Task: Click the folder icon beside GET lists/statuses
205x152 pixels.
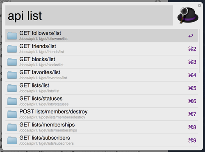Action: [12, 101]
